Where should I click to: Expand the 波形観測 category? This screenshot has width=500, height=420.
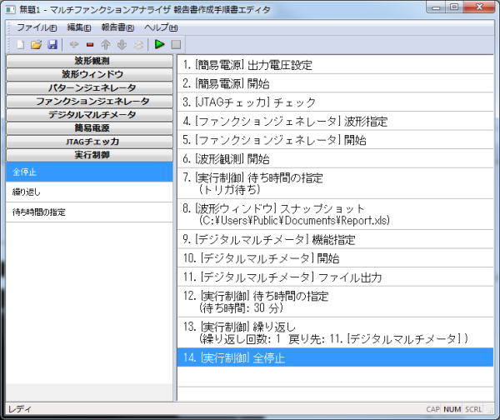89,61
